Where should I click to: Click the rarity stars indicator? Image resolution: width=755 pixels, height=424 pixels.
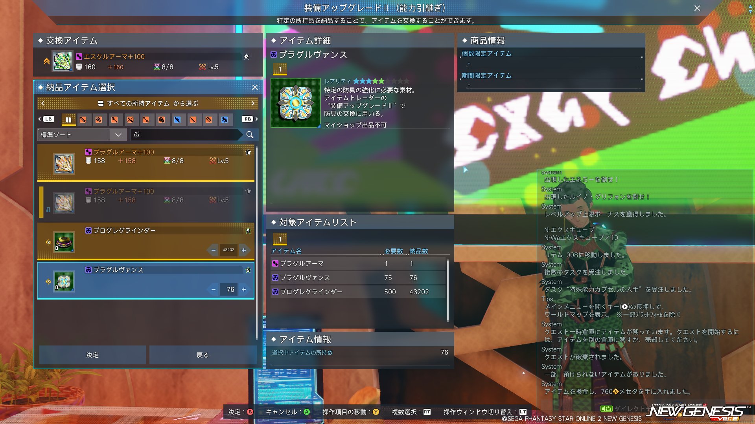(381, 81)
